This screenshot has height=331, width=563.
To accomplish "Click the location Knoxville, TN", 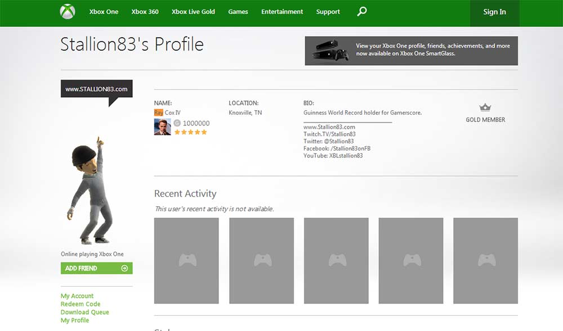I will (245, 112).
